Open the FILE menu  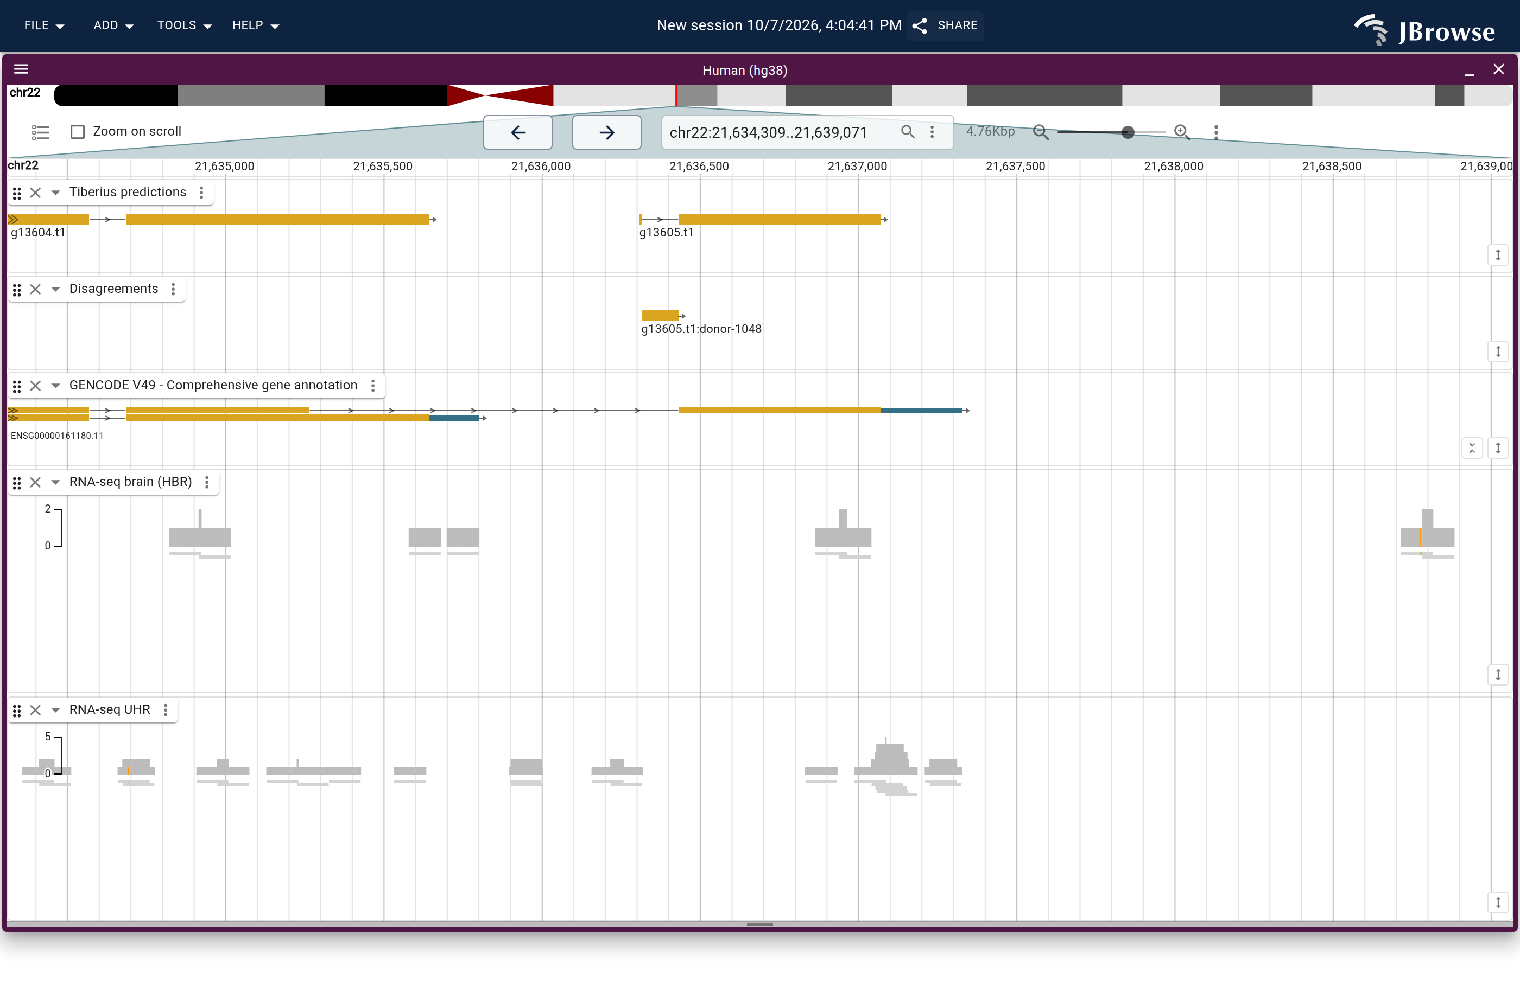click(44, 25)
